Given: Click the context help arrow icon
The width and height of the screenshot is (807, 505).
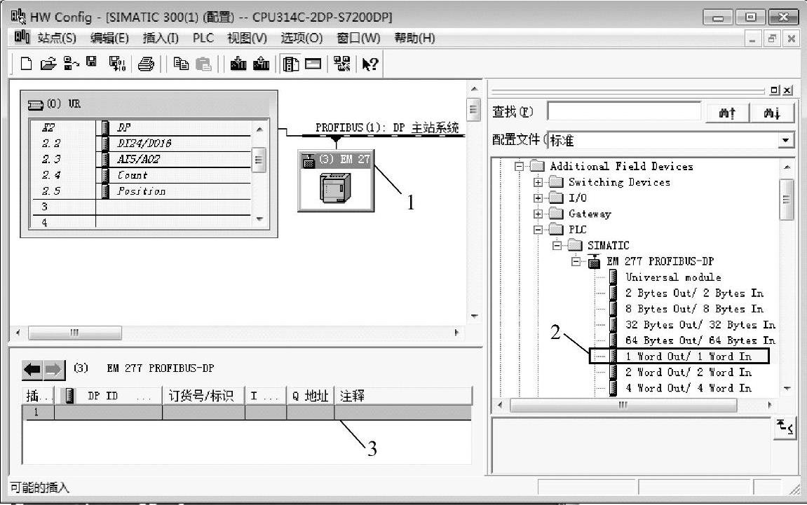Looking at the screenshot, I should 370,64.
